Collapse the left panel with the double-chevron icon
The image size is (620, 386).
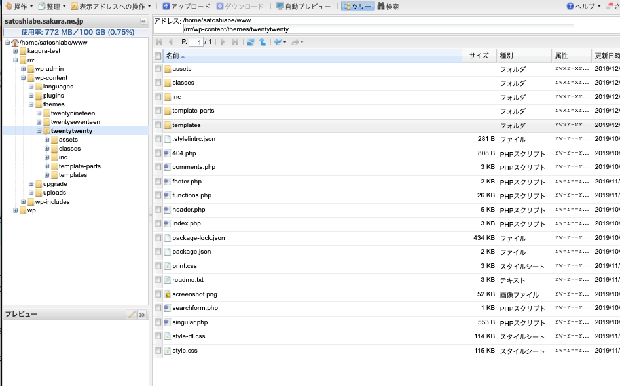pos(143,21)
